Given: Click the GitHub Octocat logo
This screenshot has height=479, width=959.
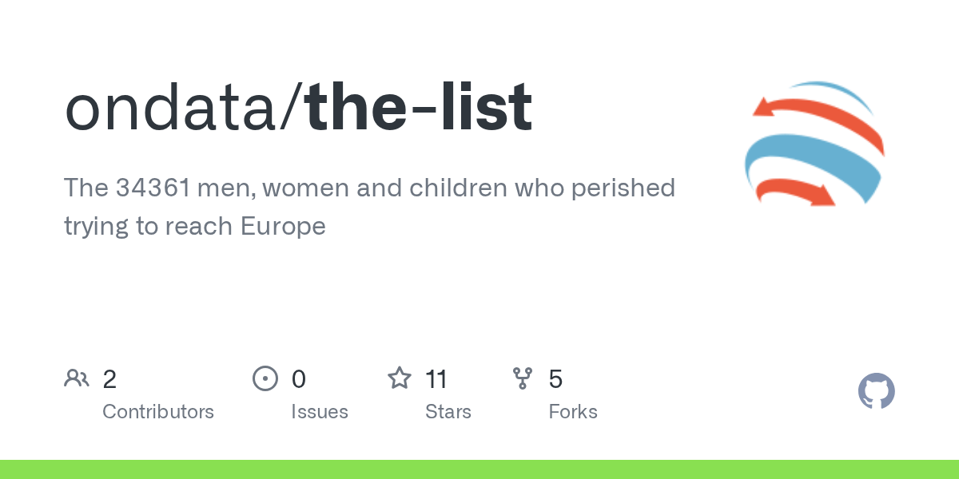Looking at the screenshot, I should point(876,391).
